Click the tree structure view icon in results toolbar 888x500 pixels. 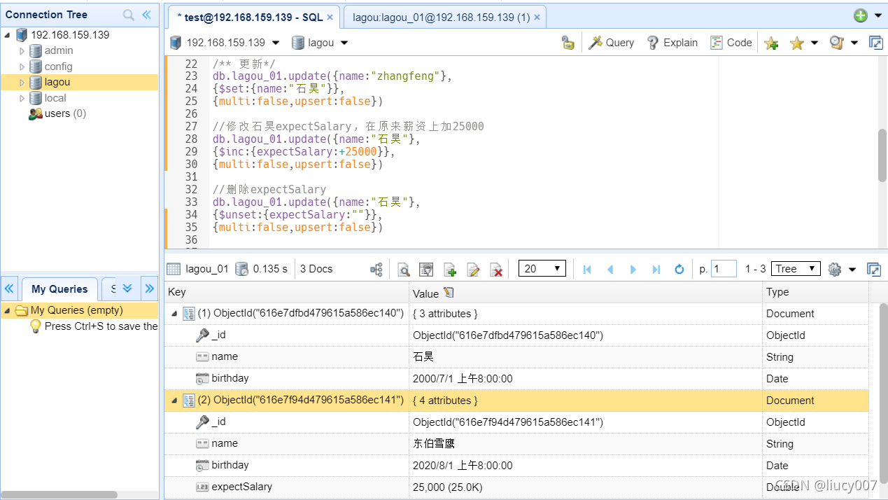pyautogui.click(x=376, y=270)
